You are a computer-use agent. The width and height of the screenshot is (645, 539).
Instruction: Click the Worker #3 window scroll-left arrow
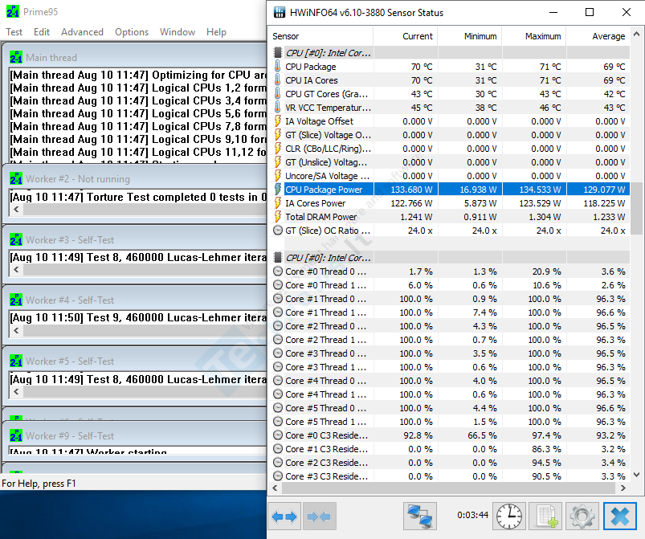tap(16, 270)
